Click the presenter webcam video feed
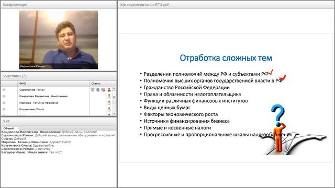The image size is (335, 188). click(59, 40)
